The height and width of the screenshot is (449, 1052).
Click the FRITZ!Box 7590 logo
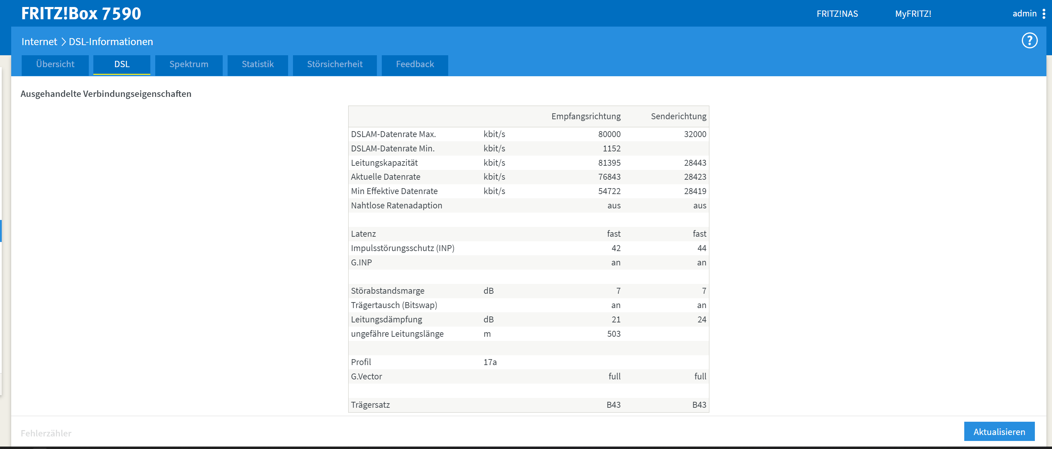pos(81,14)
